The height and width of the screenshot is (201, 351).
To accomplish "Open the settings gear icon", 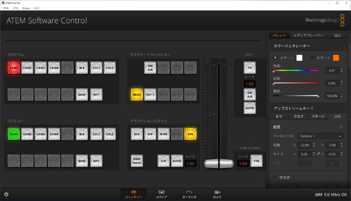I will click(6, 194).
